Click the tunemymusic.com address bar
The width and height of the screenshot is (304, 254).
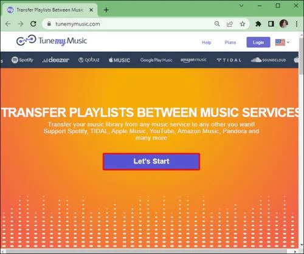[130, 24]
